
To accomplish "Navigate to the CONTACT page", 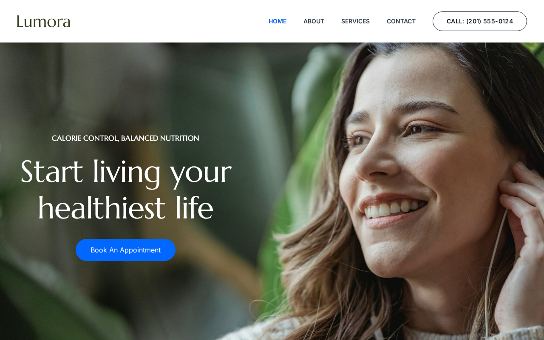I will (401, 21).
